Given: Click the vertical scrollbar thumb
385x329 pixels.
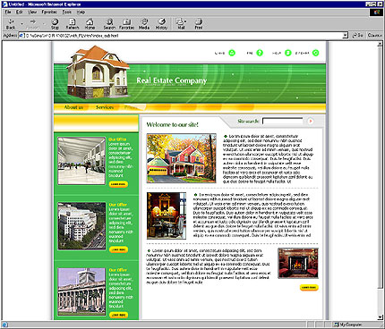Looking at the screenshot, I should point(380,167).
